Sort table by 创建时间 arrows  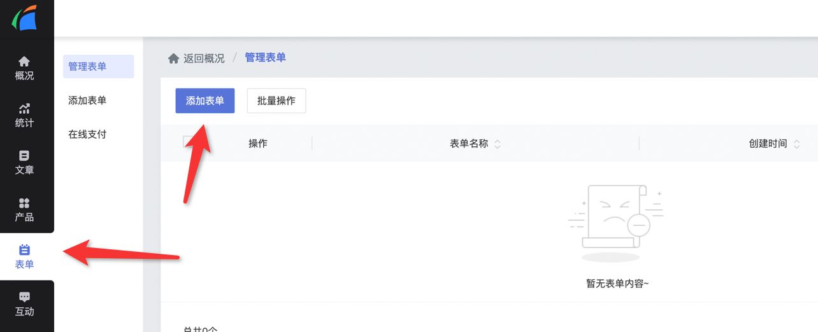[x=796, y=144]
